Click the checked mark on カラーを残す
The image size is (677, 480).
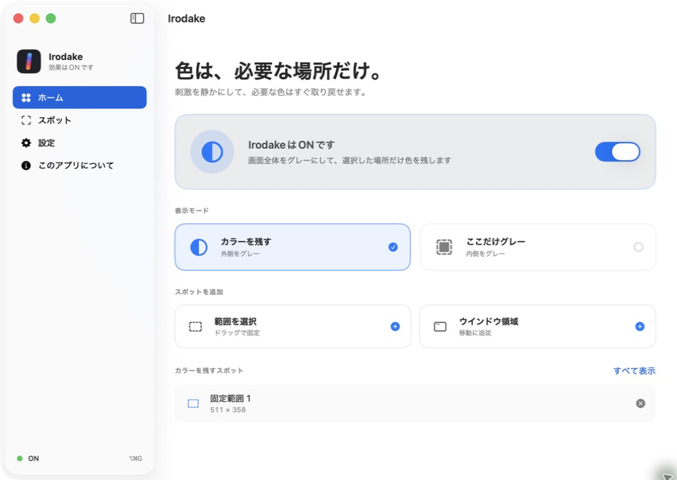(393, 247)
